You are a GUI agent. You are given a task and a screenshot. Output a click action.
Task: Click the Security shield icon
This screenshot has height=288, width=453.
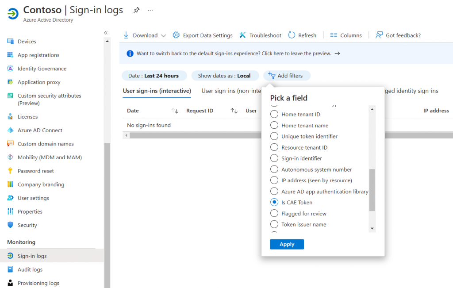click(x=10, y=225)
